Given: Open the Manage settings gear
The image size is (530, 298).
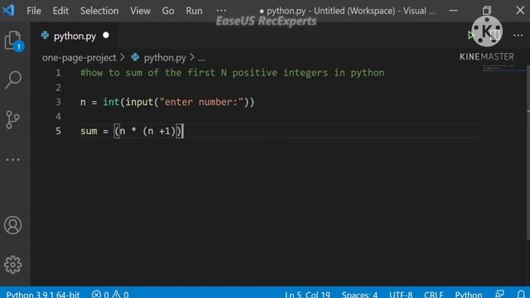Looking at the screenshot, I should pyautogui.click(x=13, y=264).
